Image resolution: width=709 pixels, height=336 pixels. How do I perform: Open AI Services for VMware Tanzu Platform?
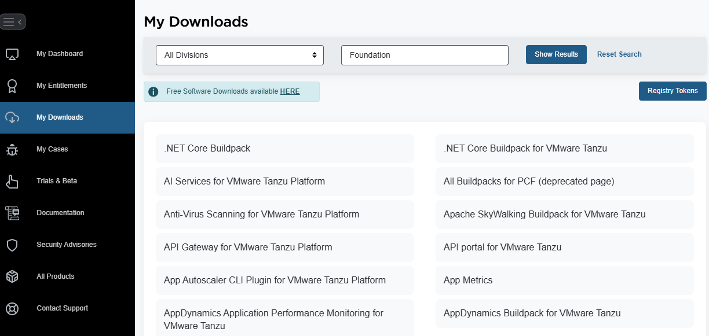click(x=244, y=182)
